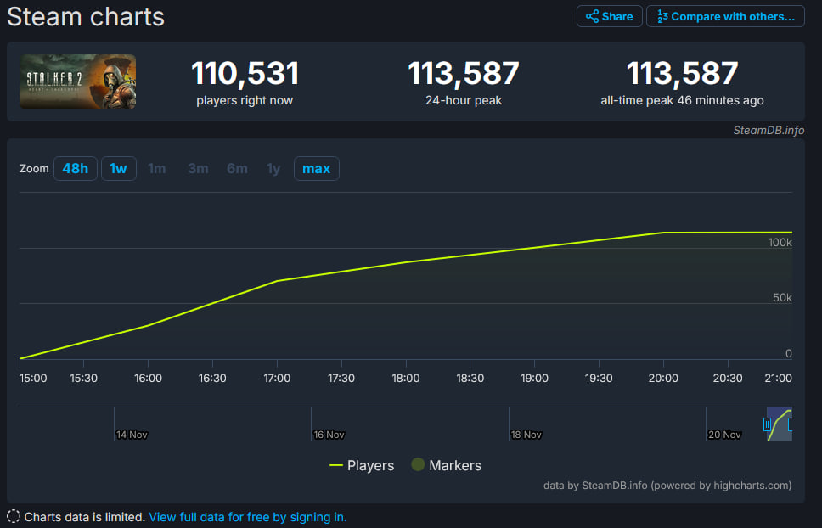Click the all-time peak 46 minutes ago text

click(682, 100)
